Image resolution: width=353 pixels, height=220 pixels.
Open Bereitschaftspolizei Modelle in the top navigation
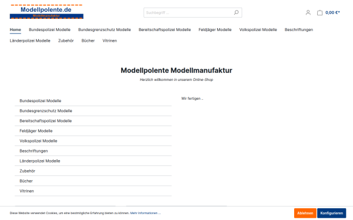pyautogui.click(x=165, y=30)
